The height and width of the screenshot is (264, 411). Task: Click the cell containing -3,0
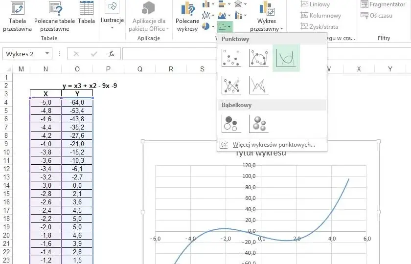tap(46, 185)
